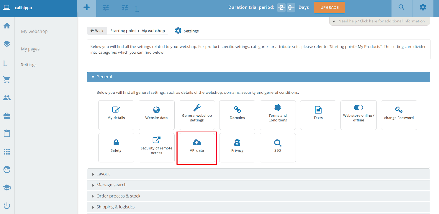The width and height of the screenshot is (439, 214).
Task: Click the layers stack sidebar icon
Action: (x=7, y=44)
